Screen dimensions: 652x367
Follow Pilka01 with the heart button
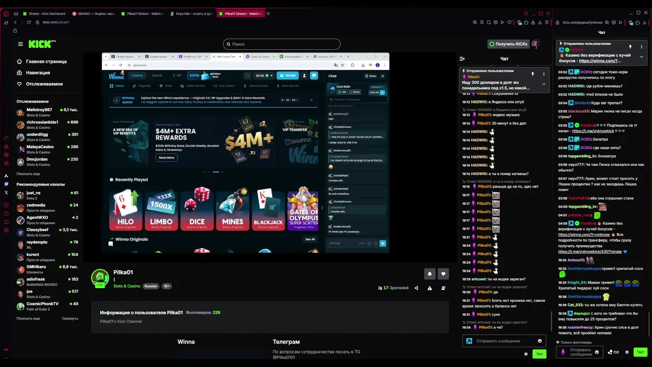(443, 274)
